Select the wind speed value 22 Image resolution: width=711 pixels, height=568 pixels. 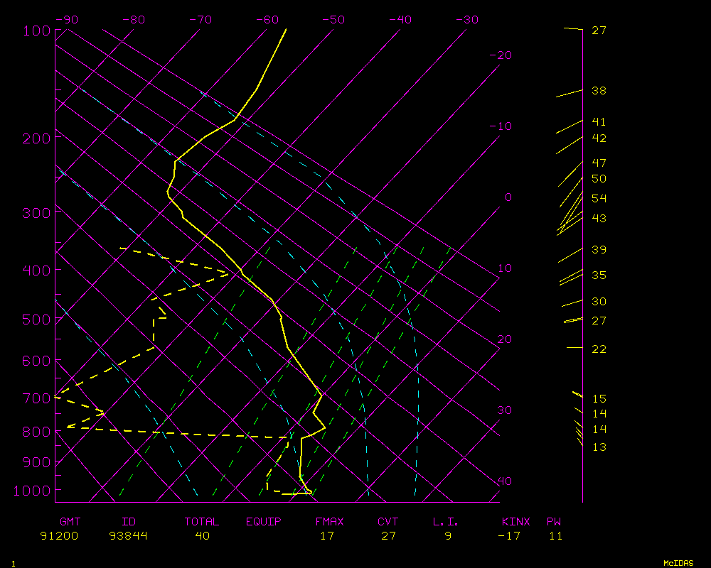pos(599,349)
